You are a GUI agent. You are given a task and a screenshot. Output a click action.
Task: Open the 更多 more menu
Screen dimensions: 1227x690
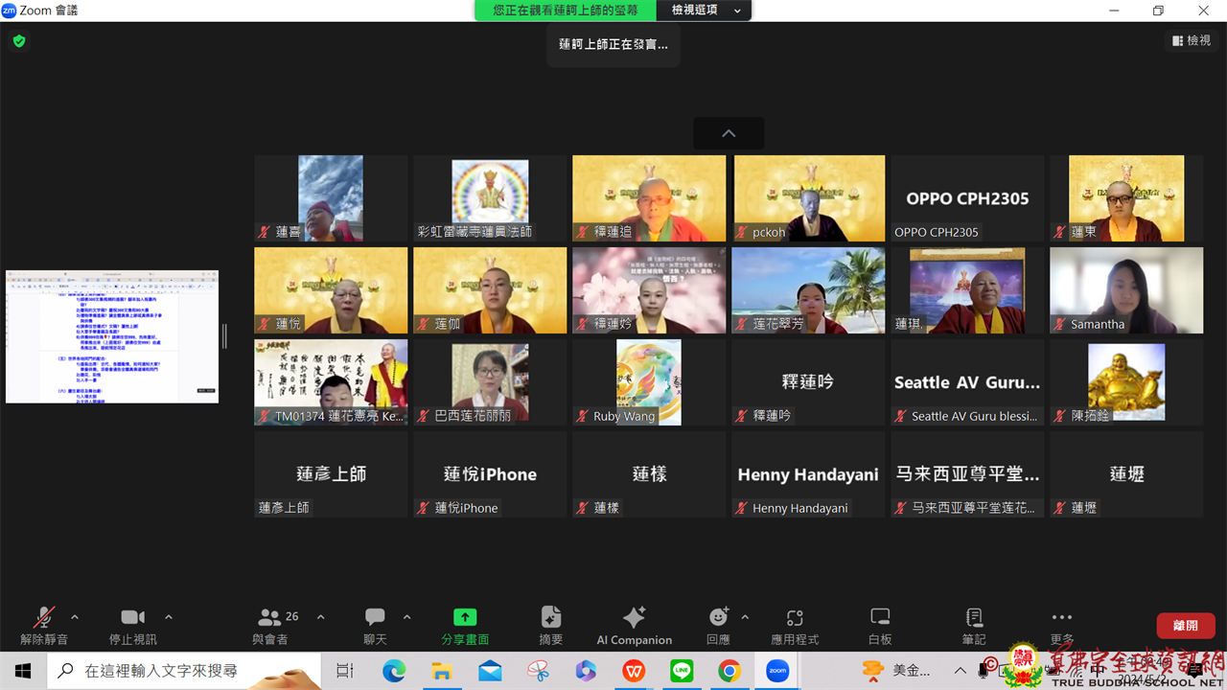point(1061,625)
